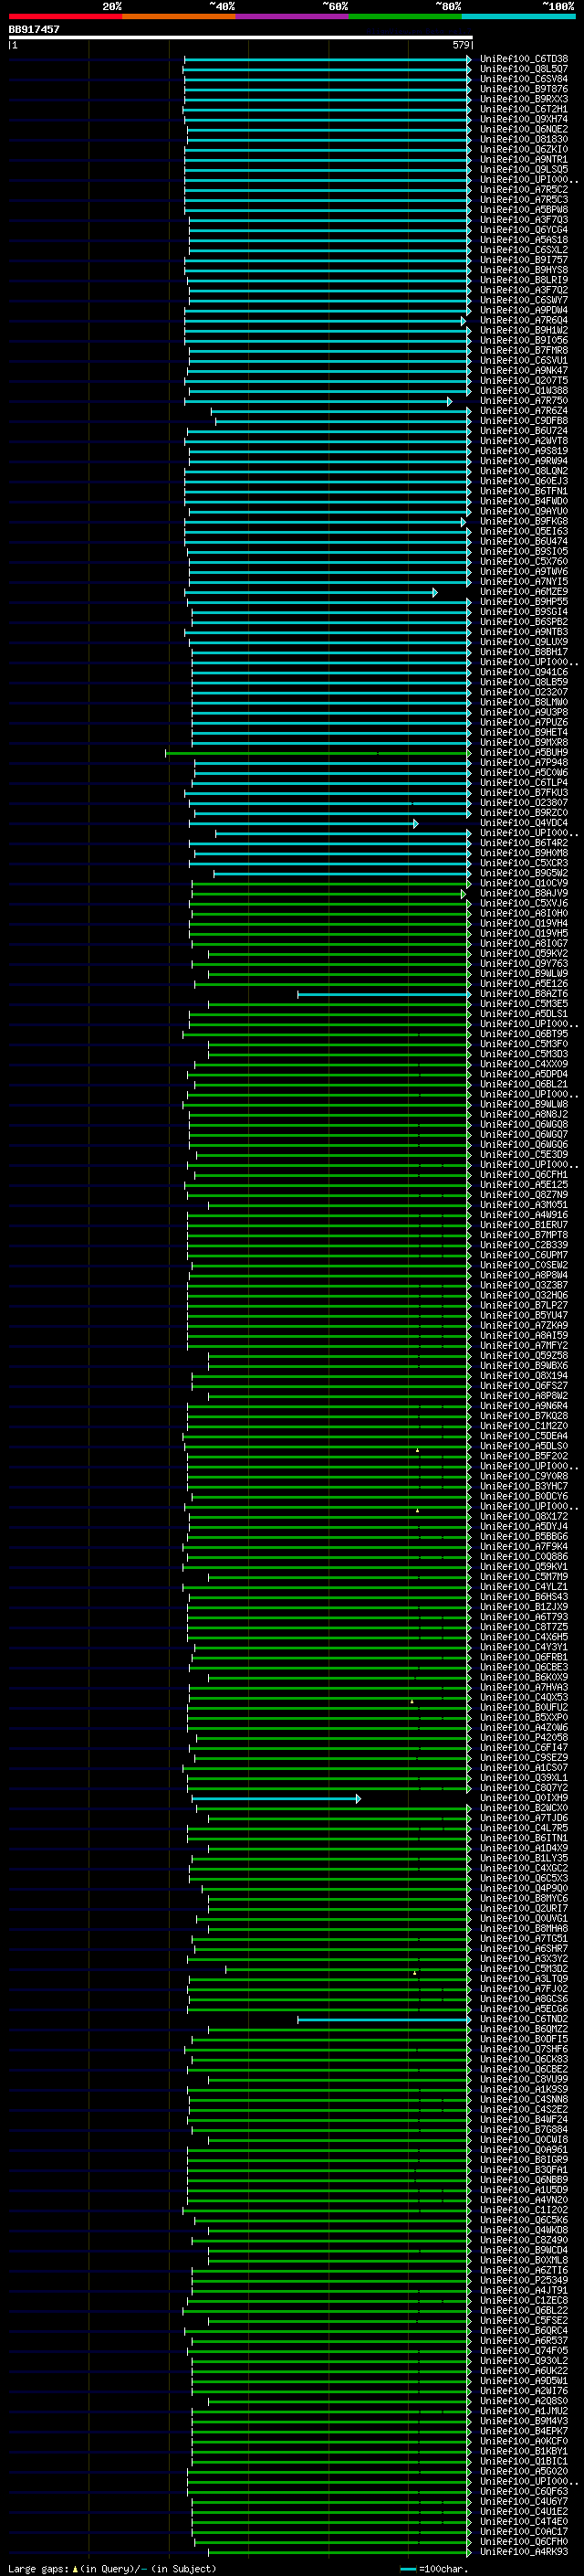Click the UniRef100_Q74F05 label
Screen dimensions: 584x2576
click(524, 2350)
